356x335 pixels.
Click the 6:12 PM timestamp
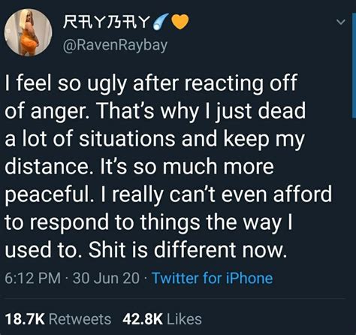tap(33, 278)
